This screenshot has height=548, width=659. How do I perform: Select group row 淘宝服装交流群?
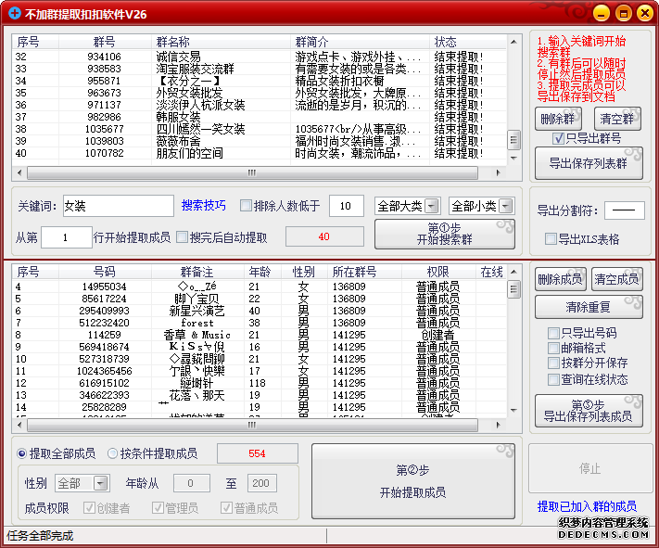point(260,69)
